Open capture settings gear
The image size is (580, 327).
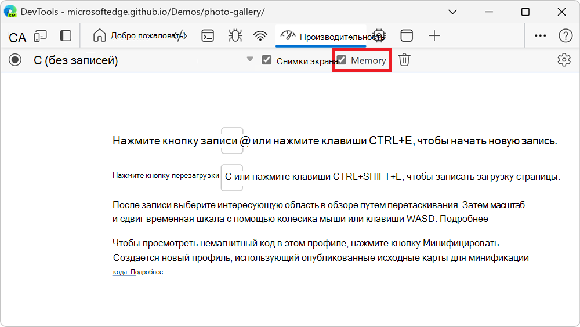[x=564, y=60]
